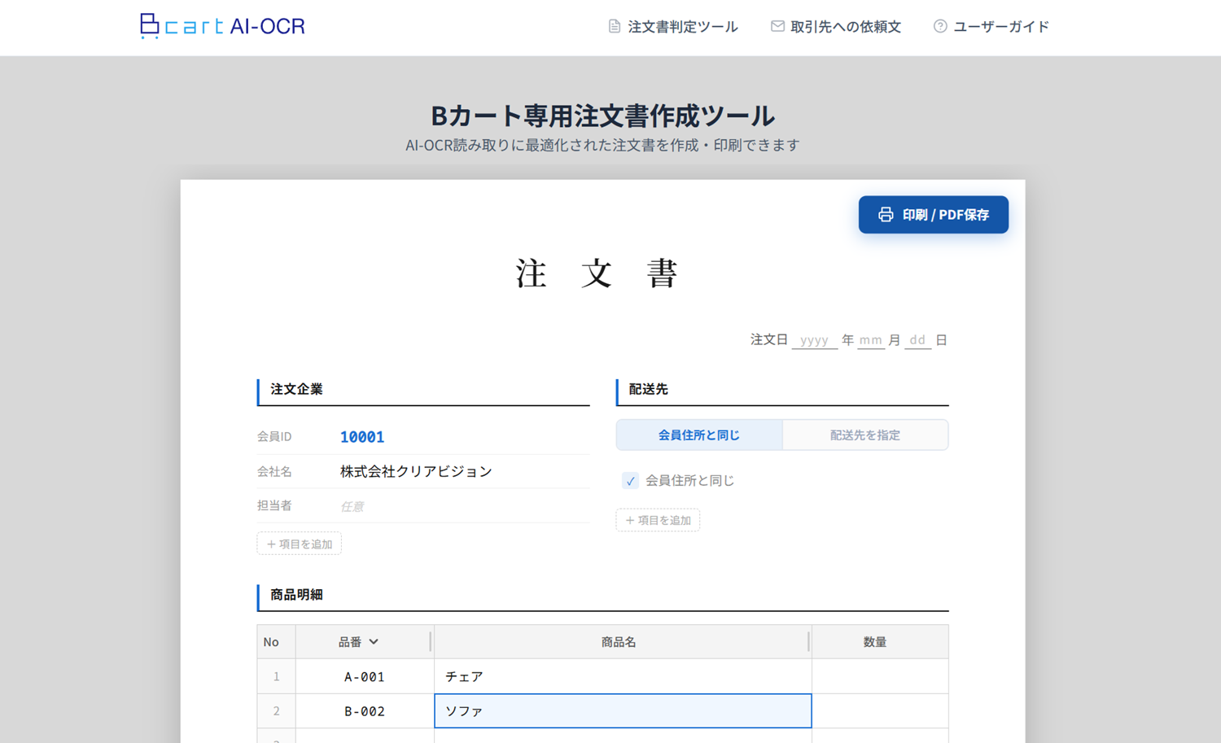Viewport: 1221px width, 743px height.
Task: Select the 会員住所と同じ delivery tab
Action: pyautogui.click(x=698, y=435)
